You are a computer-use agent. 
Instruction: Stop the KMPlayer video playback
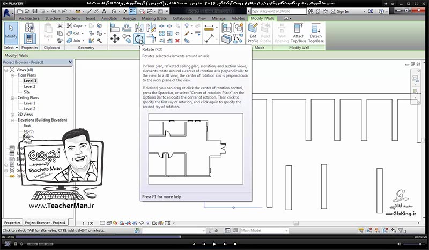[x=235, y=244]
